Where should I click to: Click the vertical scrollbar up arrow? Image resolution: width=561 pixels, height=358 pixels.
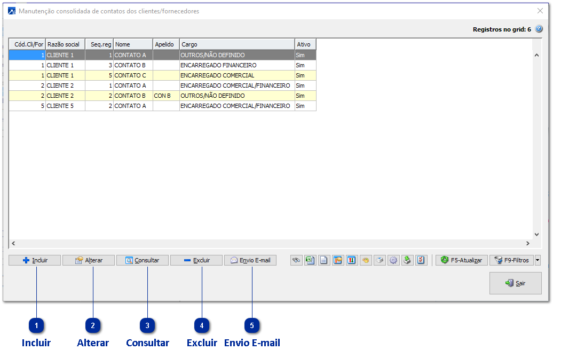coord(536,55)
